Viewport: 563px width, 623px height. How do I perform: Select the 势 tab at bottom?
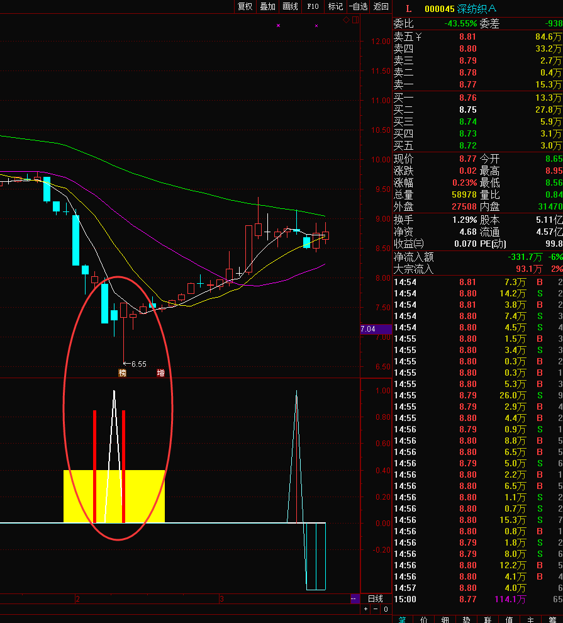[x=467, y=619]
